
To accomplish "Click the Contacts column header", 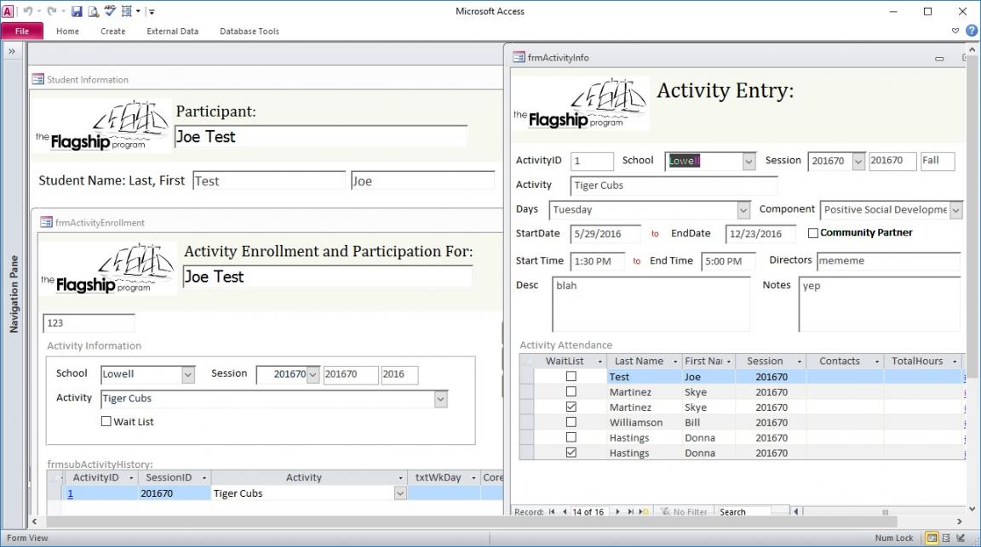I will coord(845,362).
